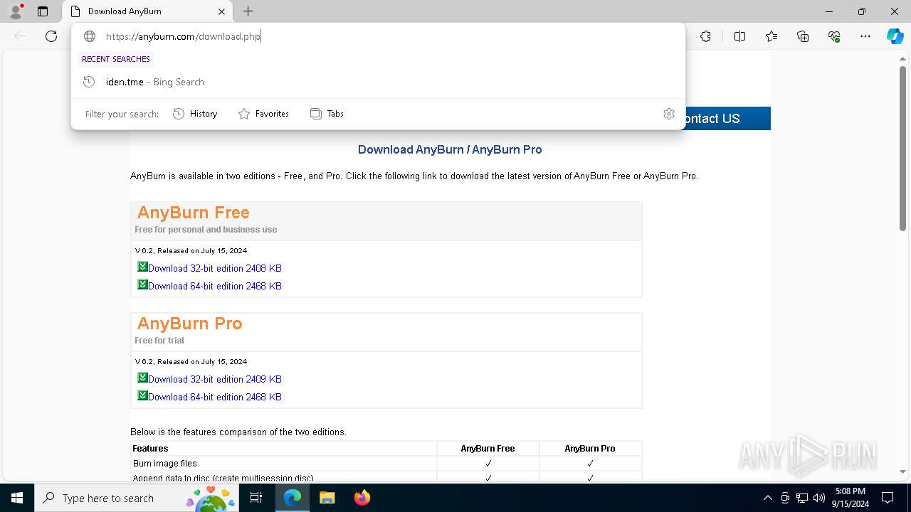Open the volume control in tray
911x512 pixels.
pyautogui.click(x=819, y=498)
